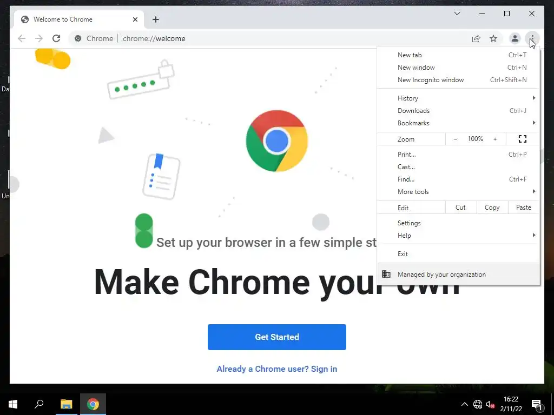Image resolution: width=554 pixels, height=415 pixels.
Task: Open Settings from the Chrome menu
Action: [458, 223]
